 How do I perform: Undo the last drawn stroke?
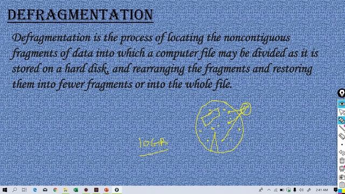(x=341, y=153)
